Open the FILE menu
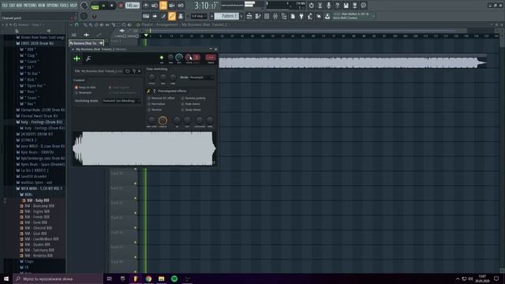This screenshot has height=284, width=505. point(5,6)
